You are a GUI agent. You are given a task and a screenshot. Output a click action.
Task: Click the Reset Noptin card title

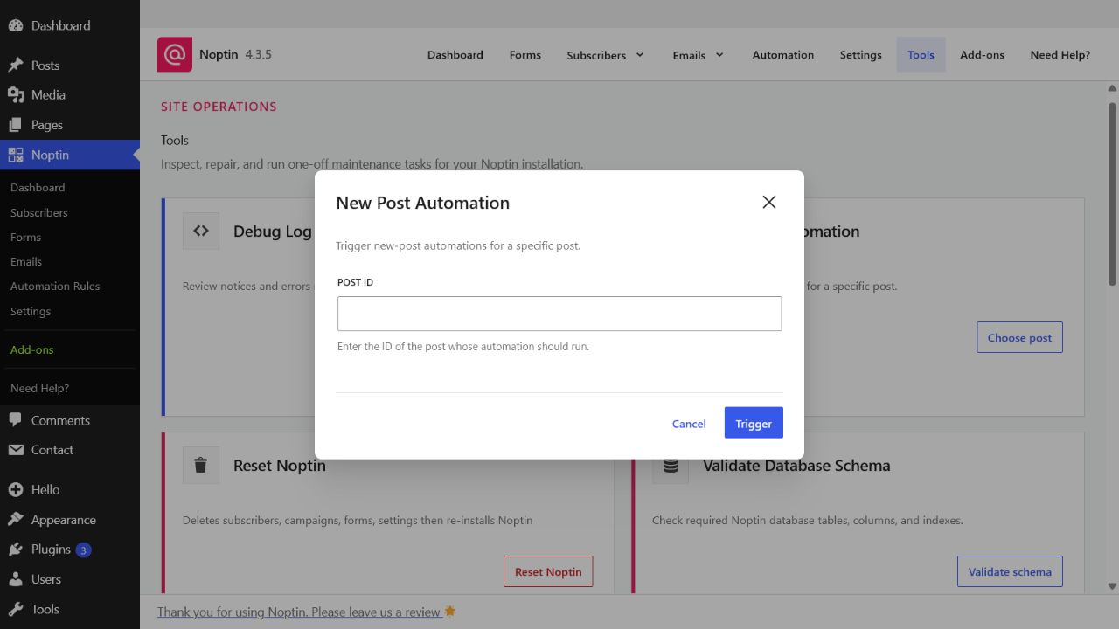point(280,466)
